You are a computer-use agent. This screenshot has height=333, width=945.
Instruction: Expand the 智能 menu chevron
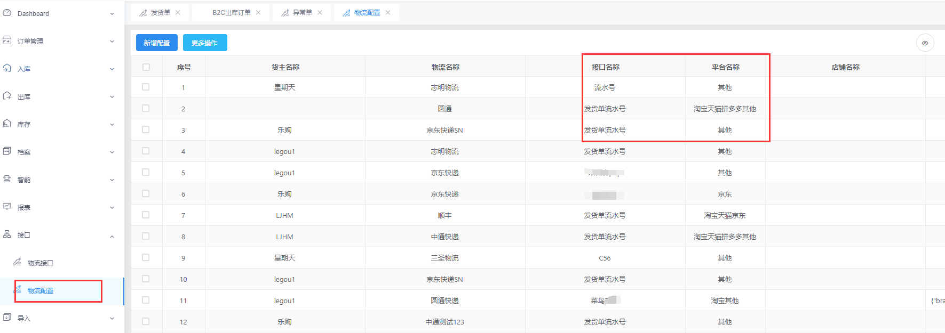(112, 180)
